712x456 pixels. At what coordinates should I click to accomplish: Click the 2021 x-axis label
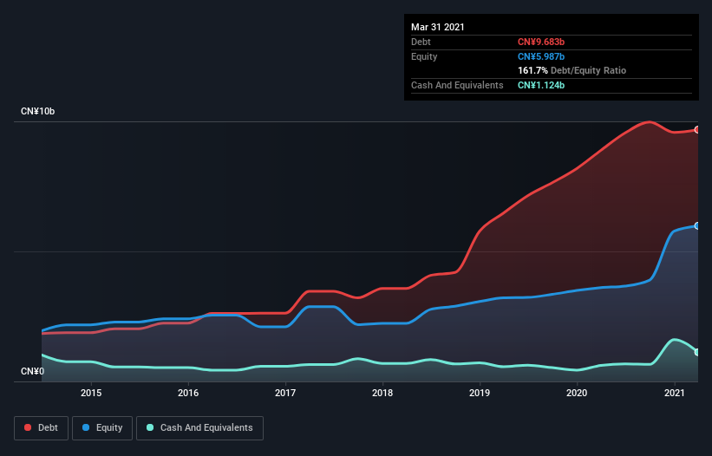tap(675, 393)
